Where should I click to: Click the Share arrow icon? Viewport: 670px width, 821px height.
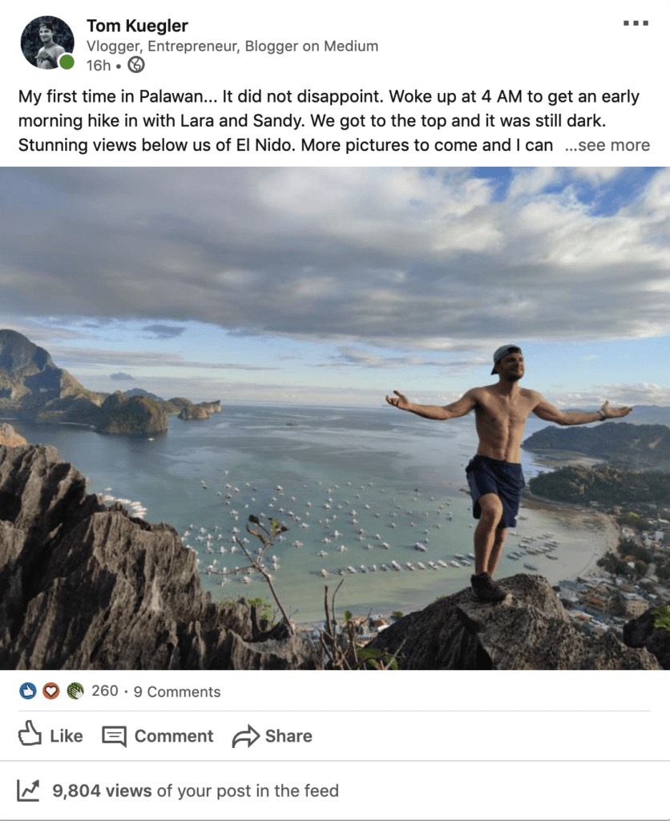(x=245, y=736)
